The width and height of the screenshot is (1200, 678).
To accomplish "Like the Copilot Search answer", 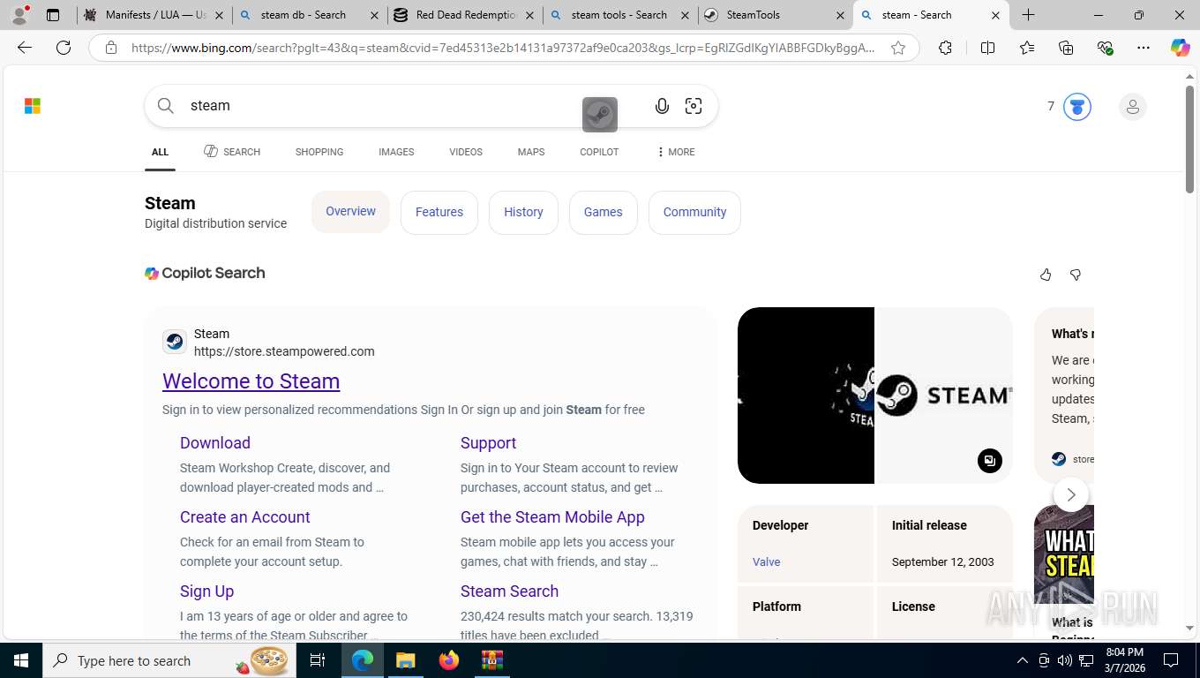I will (1046, 275).
